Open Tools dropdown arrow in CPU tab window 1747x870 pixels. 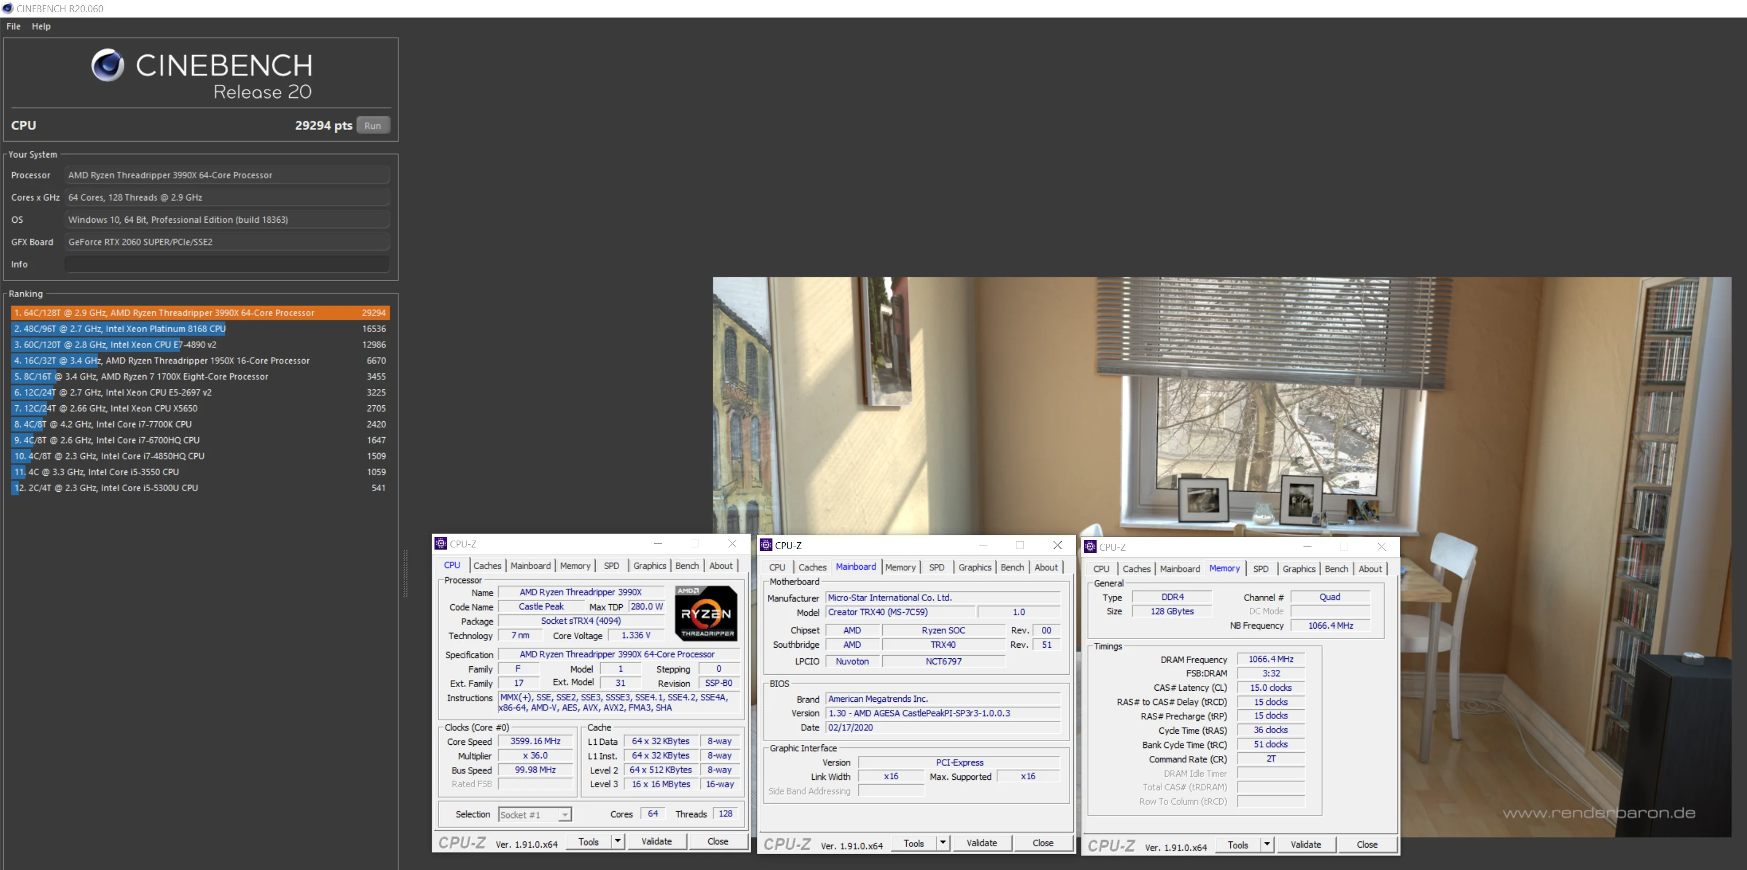(x=618, y=841)
